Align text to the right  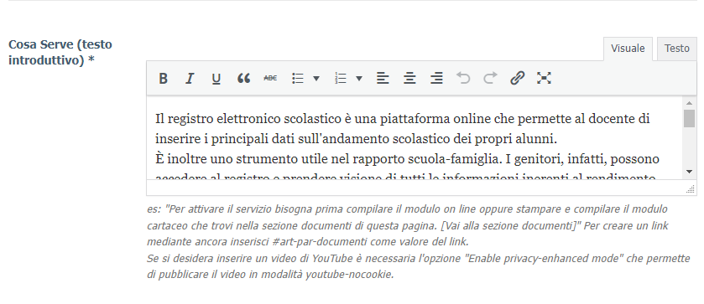pos(436,79)
